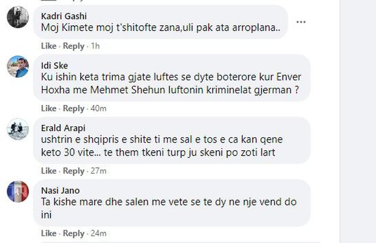Reply to Nasi Jano's comment
Viewport: 376px width, 243px height.
coord(73,234)
